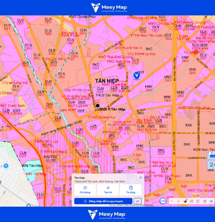Click the 'KNỞ Thạch Bàn' label
Viewport: 215px width, 222px height.
point(115,85)
